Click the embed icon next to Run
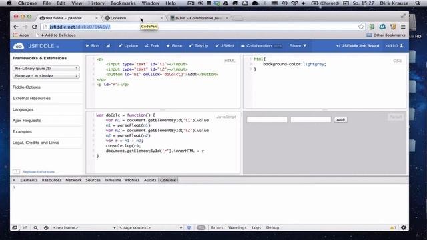Image resolution: width=427 pixels, height=240 pixels. (108, 46)
